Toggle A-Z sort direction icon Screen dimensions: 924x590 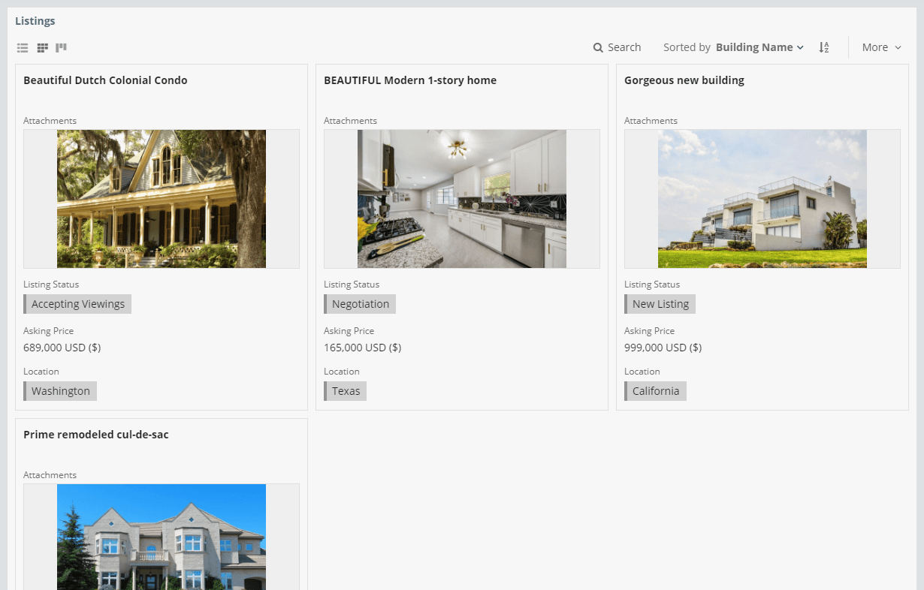824,47
